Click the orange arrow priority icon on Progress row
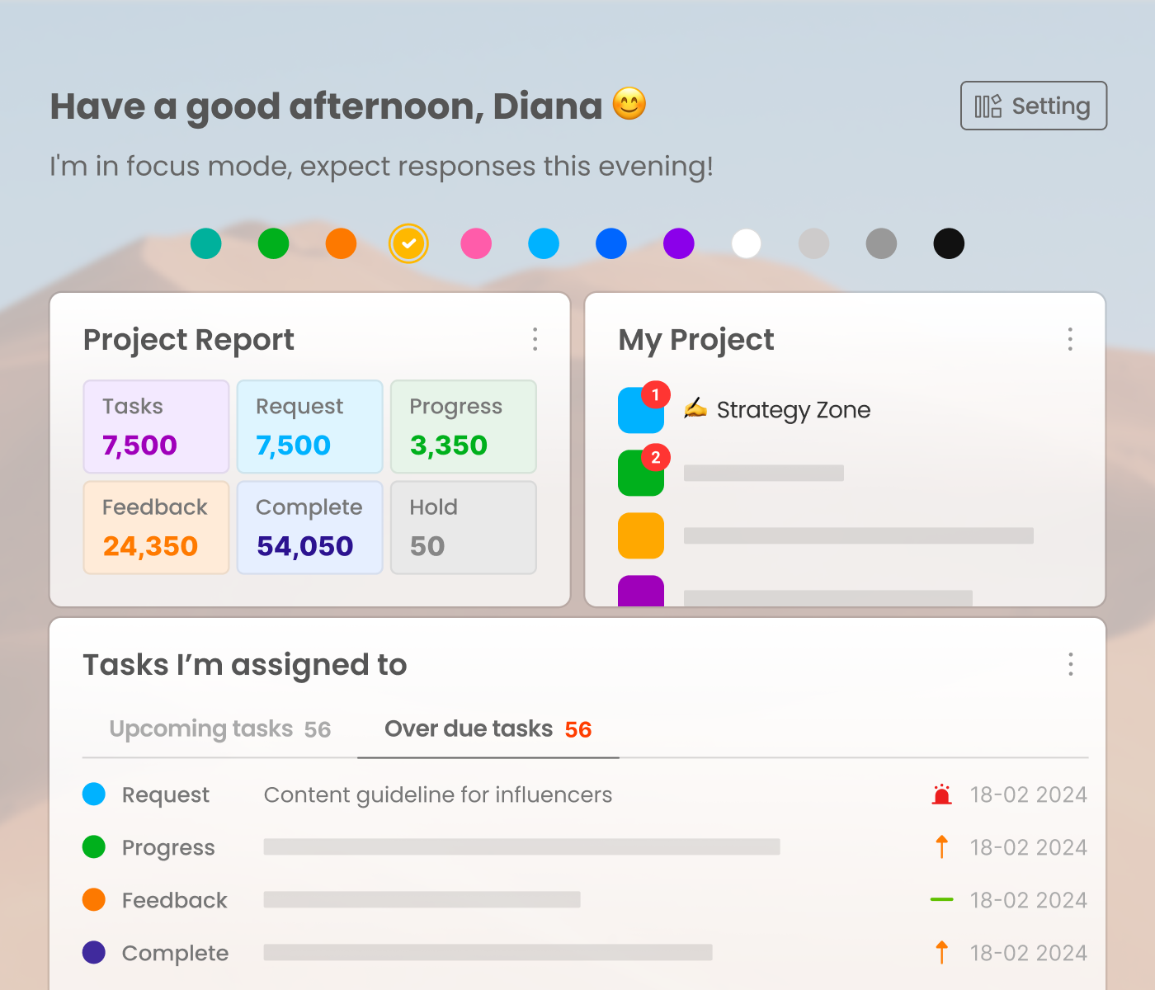 [x=941, y=847]
